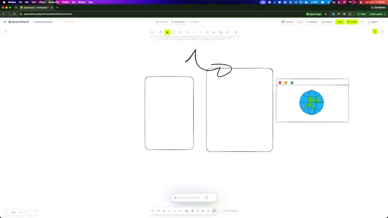The width and height of the screenshot is (388, 218).
Task: Click the icon with yellow notification dot
Action: (193, 211)
